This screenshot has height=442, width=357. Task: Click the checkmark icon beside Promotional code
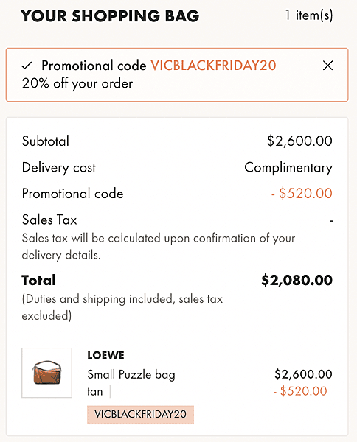point(27,66)
